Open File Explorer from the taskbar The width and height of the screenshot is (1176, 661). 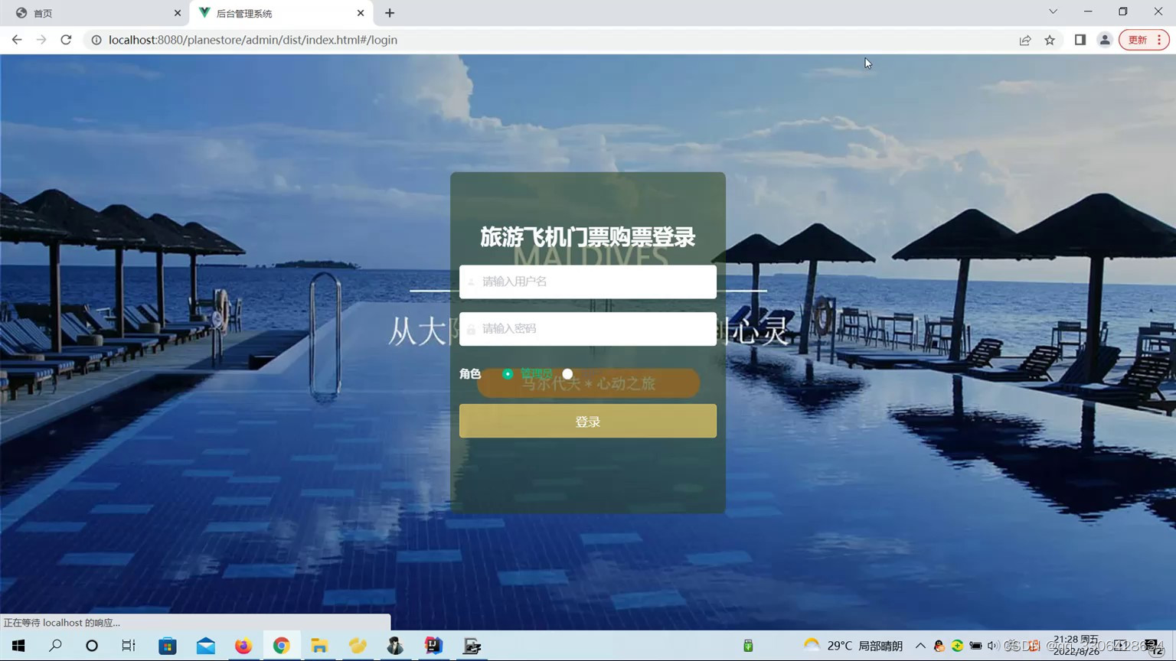tap(319, 646)
